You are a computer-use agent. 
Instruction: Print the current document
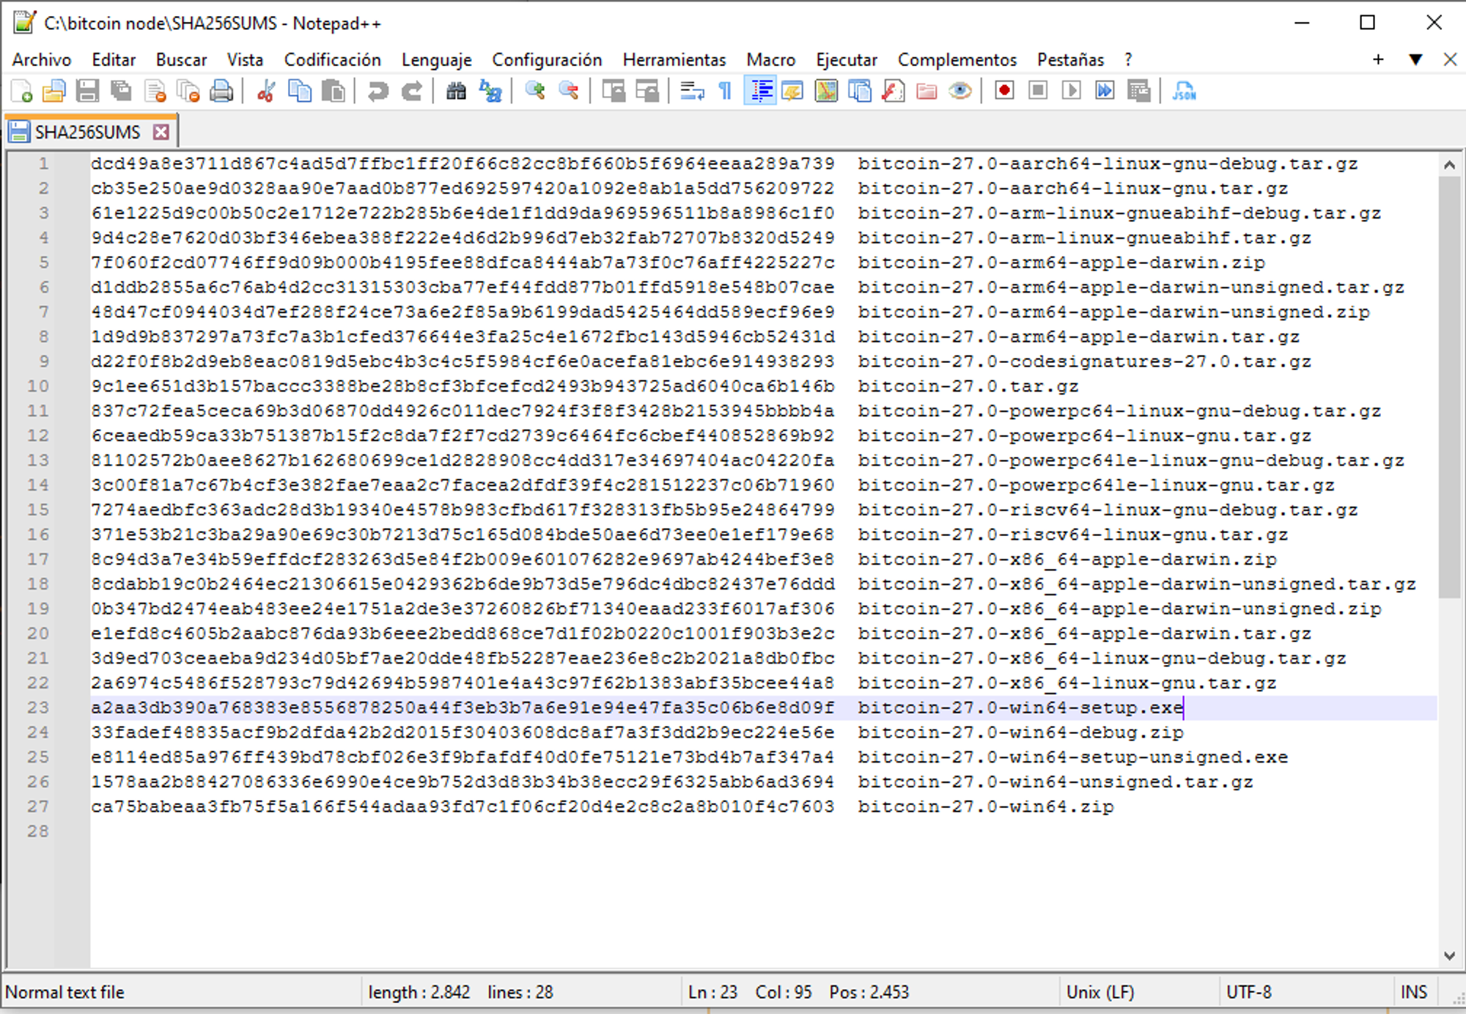221,92
